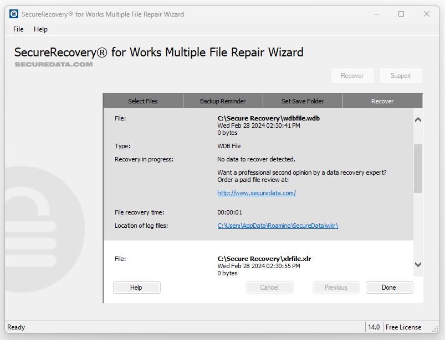
Task: Click the scrollbar down arrow
Action: coord(418,265)
